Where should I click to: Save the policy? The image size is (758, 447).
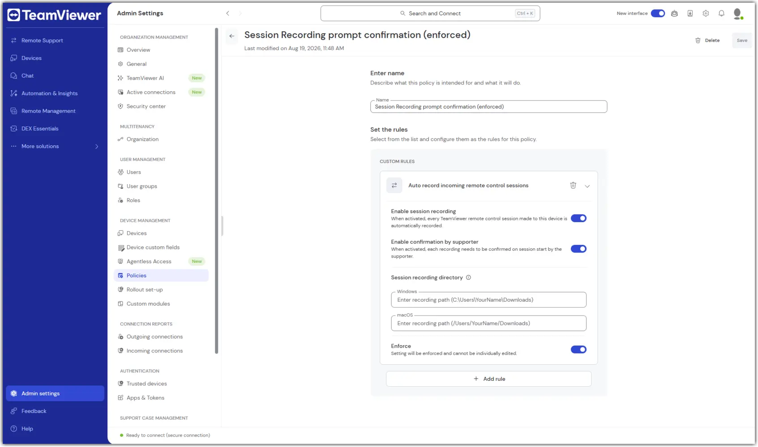coord(742,40)
